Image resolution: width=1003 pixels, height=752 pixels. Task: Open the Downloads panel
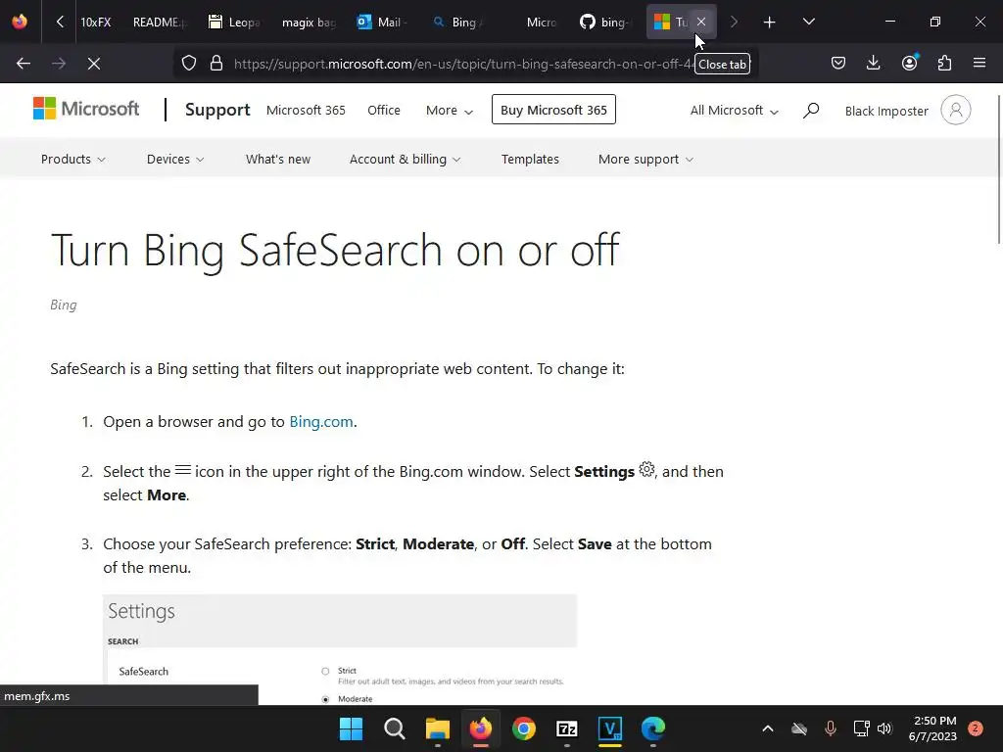click(x=873, y=63)
